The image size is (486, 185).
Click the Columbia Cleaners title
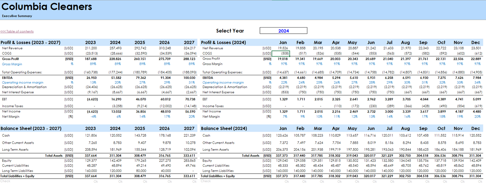click(x=46, y=7)
